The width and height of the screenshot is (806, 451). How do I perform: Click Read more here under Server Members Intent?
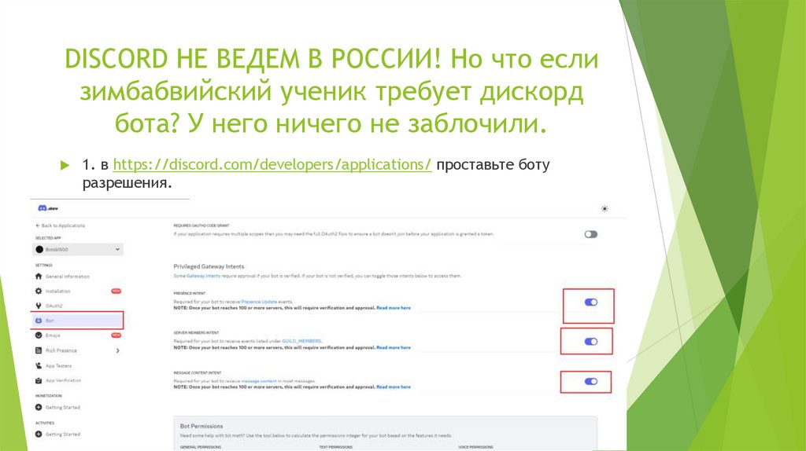coord(394,348)
